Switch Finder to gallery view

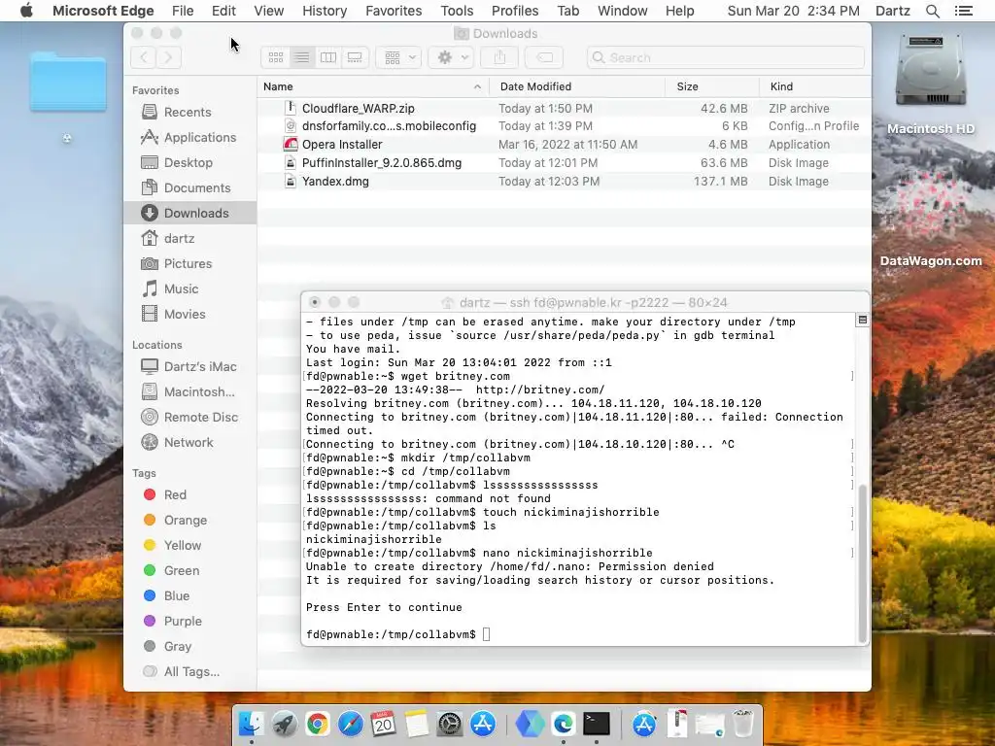355,57
